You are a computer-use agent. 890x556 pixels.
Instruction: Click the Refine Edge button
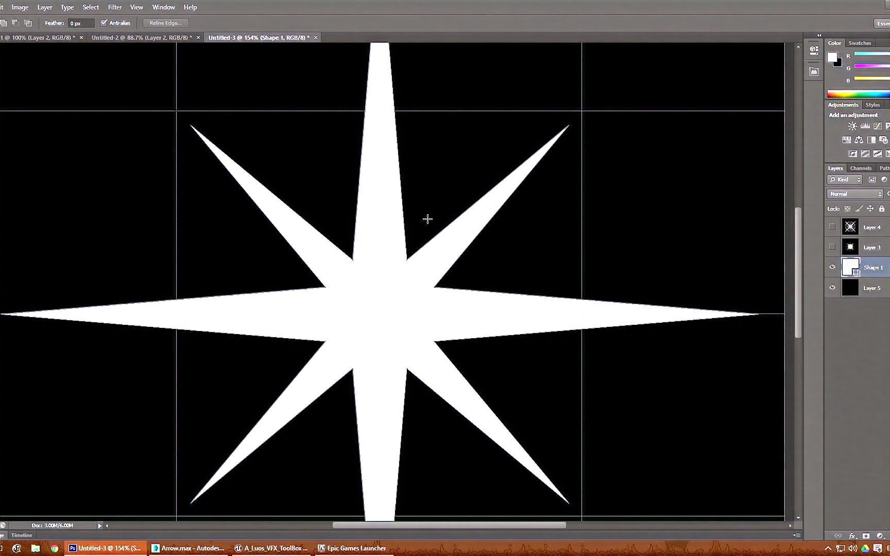165,23
